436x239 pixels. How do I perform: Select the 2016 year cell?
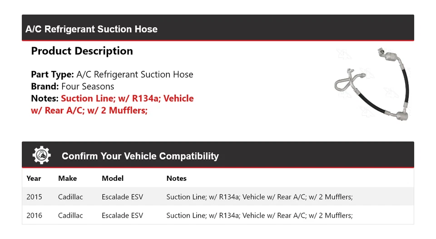pyautogui.click(x=34, y=215)
